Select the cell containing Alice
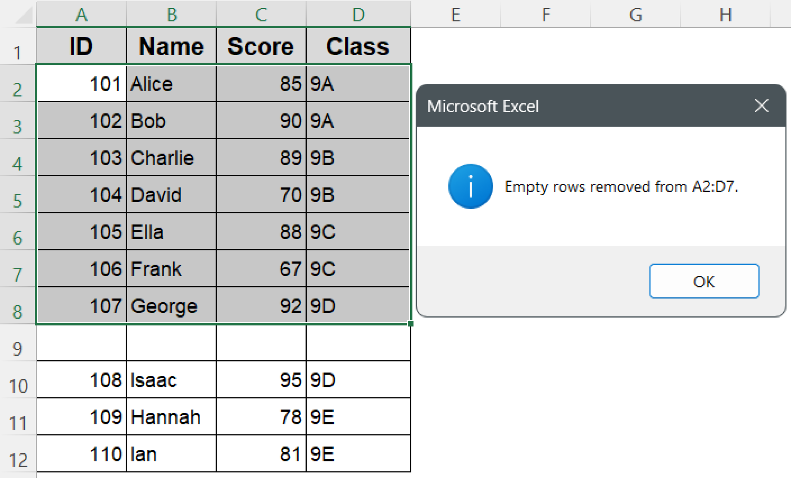Screen dimensions: 791x478 [171, 83]
